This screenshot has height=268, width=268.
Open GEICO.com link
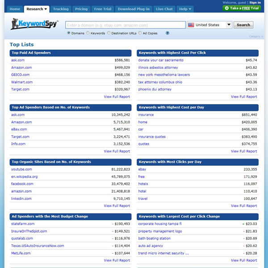tap(21, 75)
